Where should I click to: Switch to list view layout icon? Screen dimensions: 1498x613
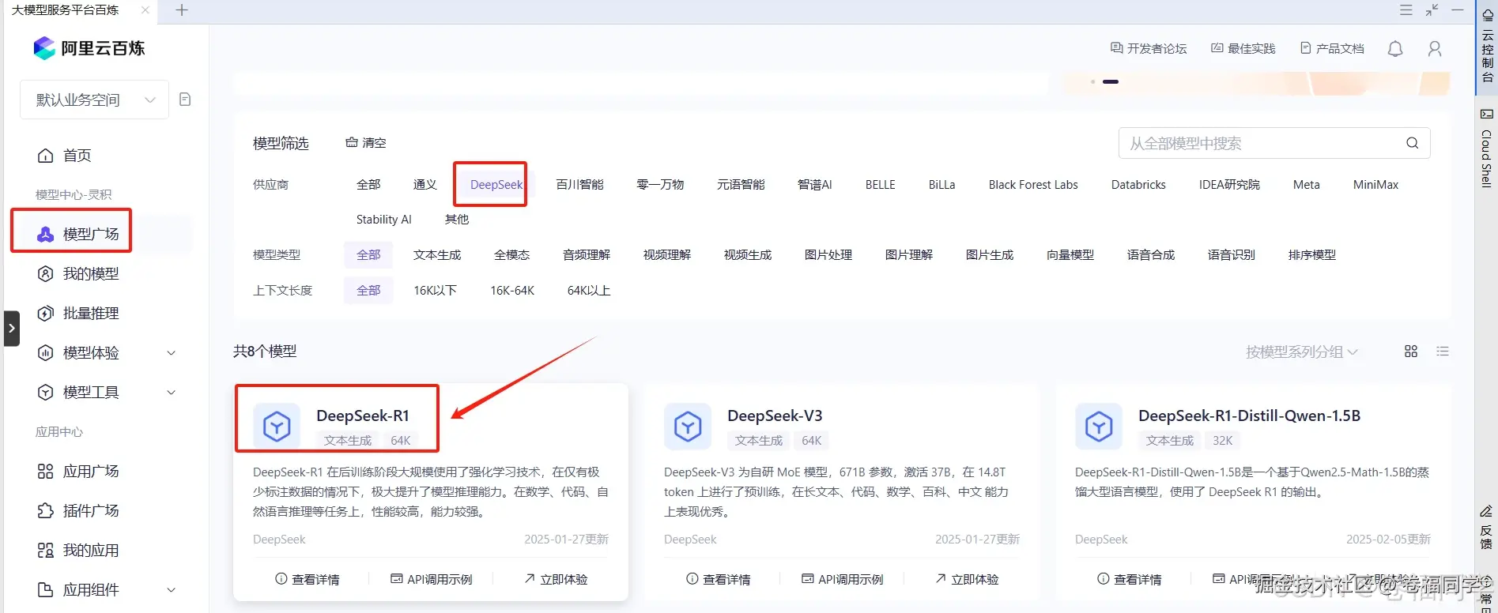coord(1443,352)
